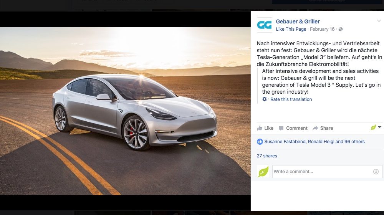Click the globe public privacy icon
This screenshot has height=215, width=384.
pyautogui.click(x=340, y=29)
